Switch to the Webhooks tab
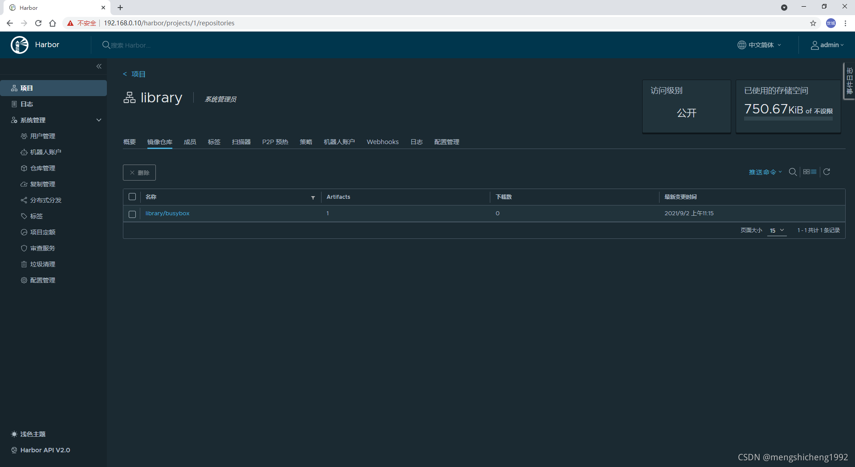 point(383,142)
